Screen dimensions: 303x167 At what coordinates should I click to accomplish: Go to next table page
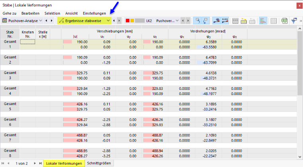click(x=35, y=163)
